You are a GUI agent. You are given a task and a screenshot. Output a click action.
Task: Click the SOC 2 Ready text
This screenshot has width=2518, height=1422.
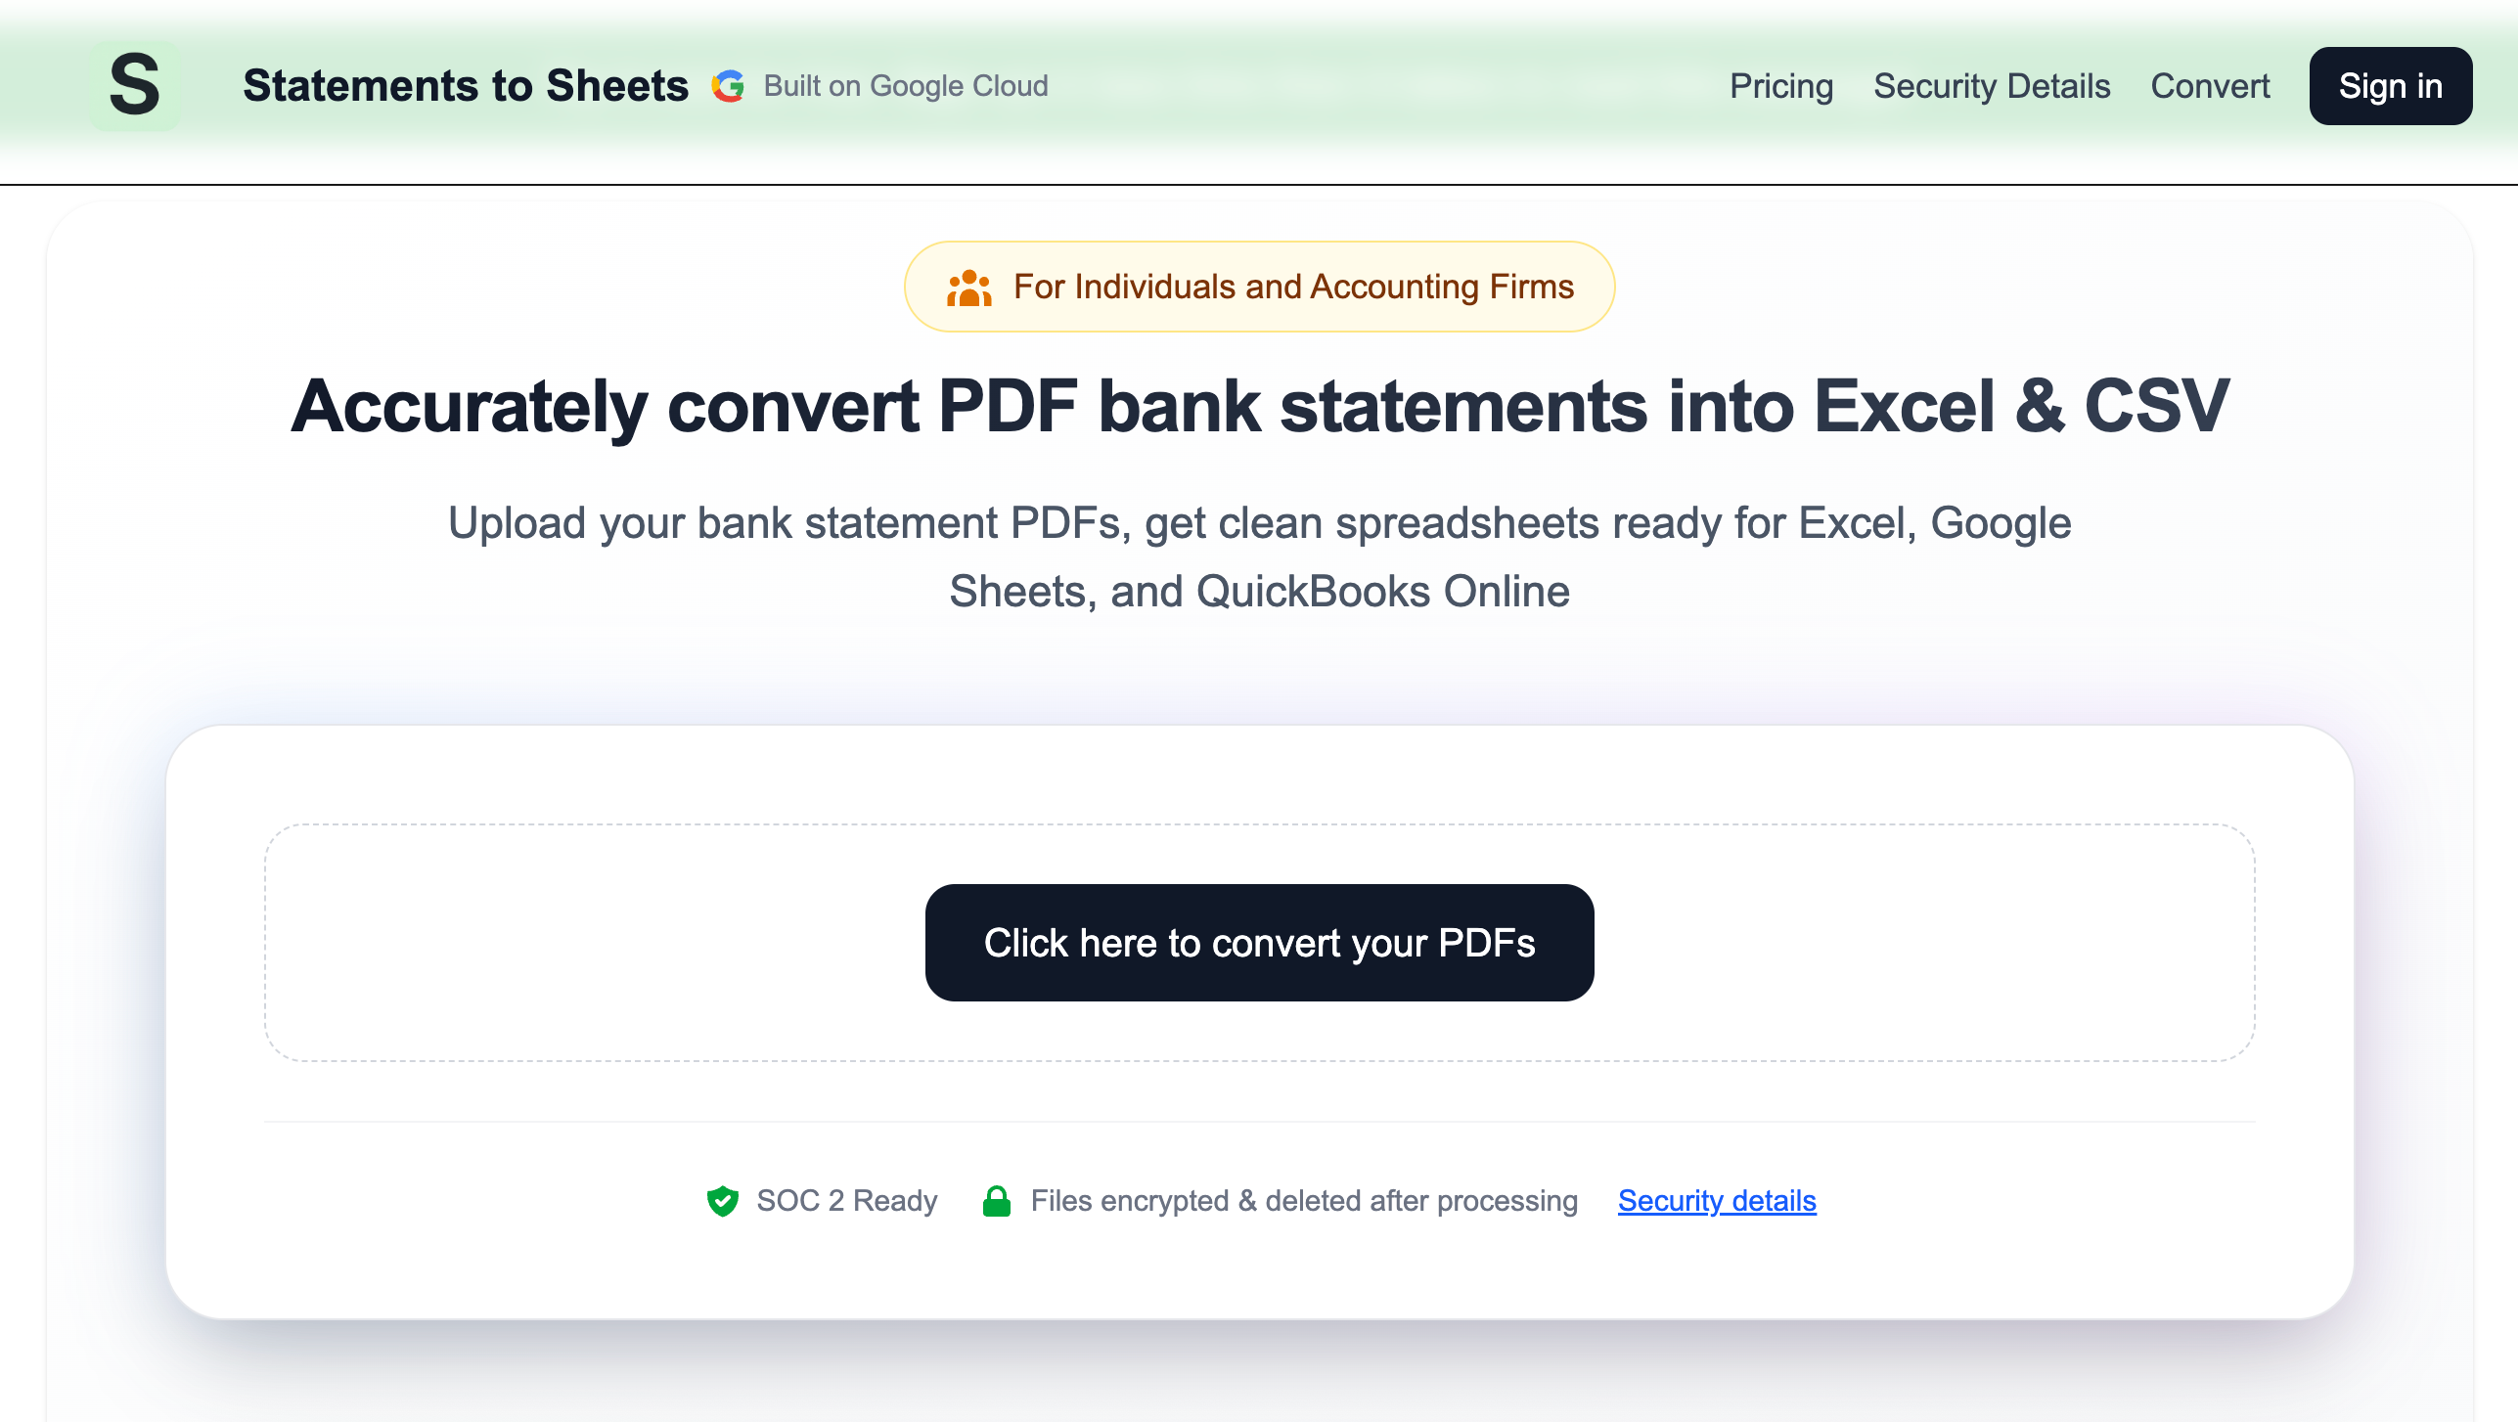tap(846, 1201)
